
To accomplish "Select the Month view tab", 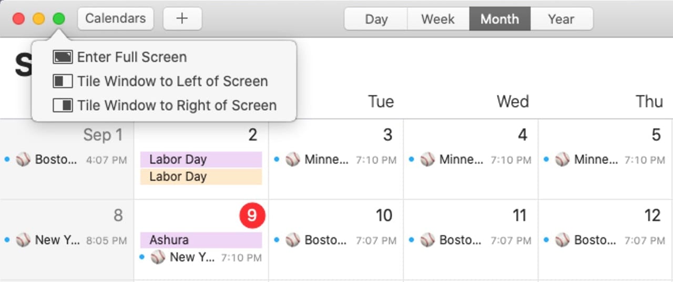I will point(499,19).
